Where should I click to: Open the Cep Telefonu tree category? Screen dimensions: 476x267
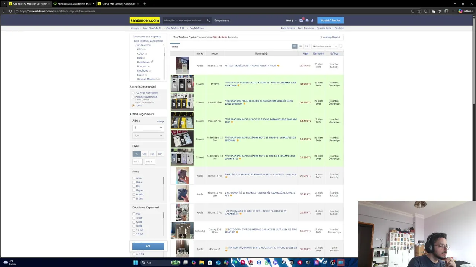[143, 45]
